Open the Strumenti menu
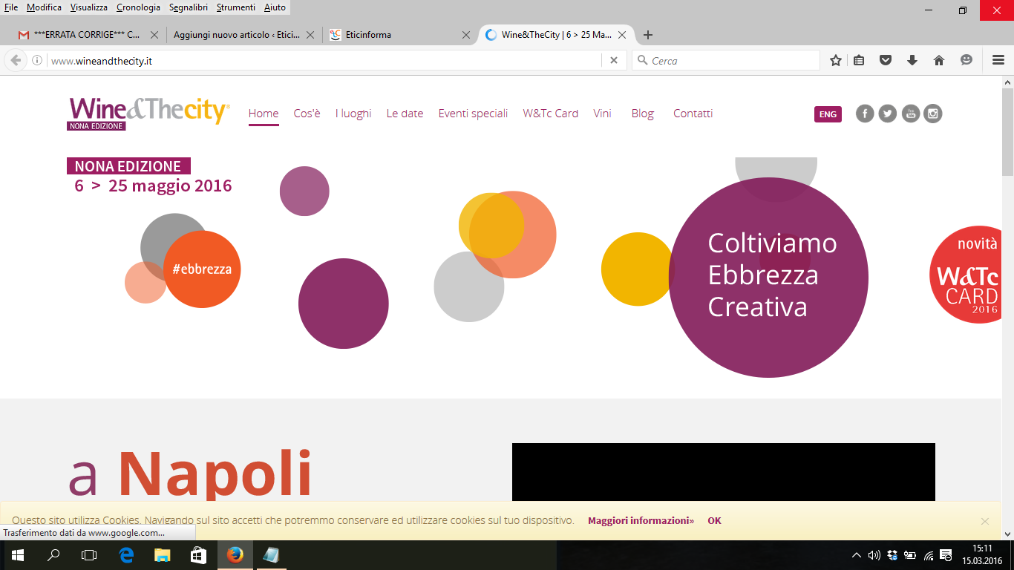 [236, 7]
